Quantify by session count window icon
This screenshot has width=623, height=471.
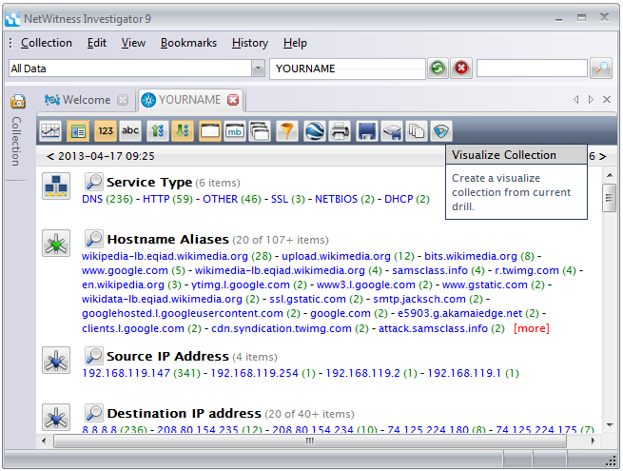point(210,131)
